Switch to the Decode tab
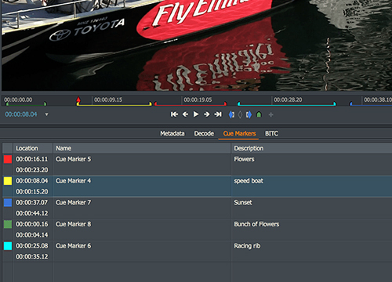Image resolution: width=392 pixels, height=282 pixels. [x=204, y=133]
